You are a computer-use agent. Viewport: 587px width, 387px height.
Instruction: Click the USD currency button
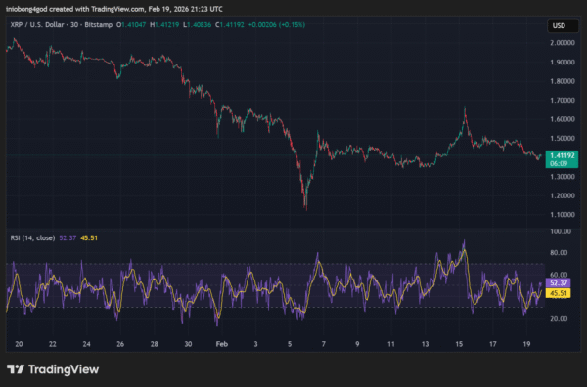(x=563, y=25)
